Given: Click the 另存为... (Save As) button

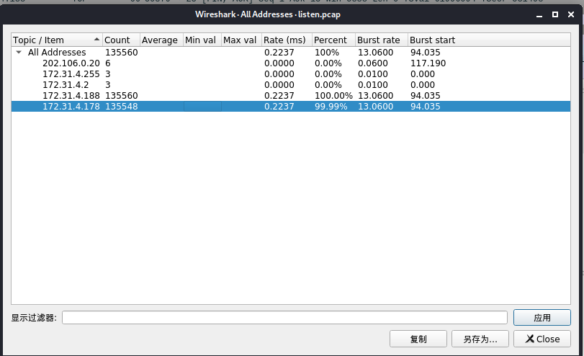Looking at the screenshot, I should coord(480,339).
